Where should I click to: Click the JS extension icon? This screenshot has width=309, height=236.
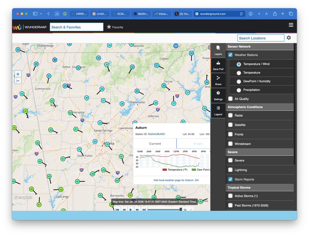(x=57, y=14)
